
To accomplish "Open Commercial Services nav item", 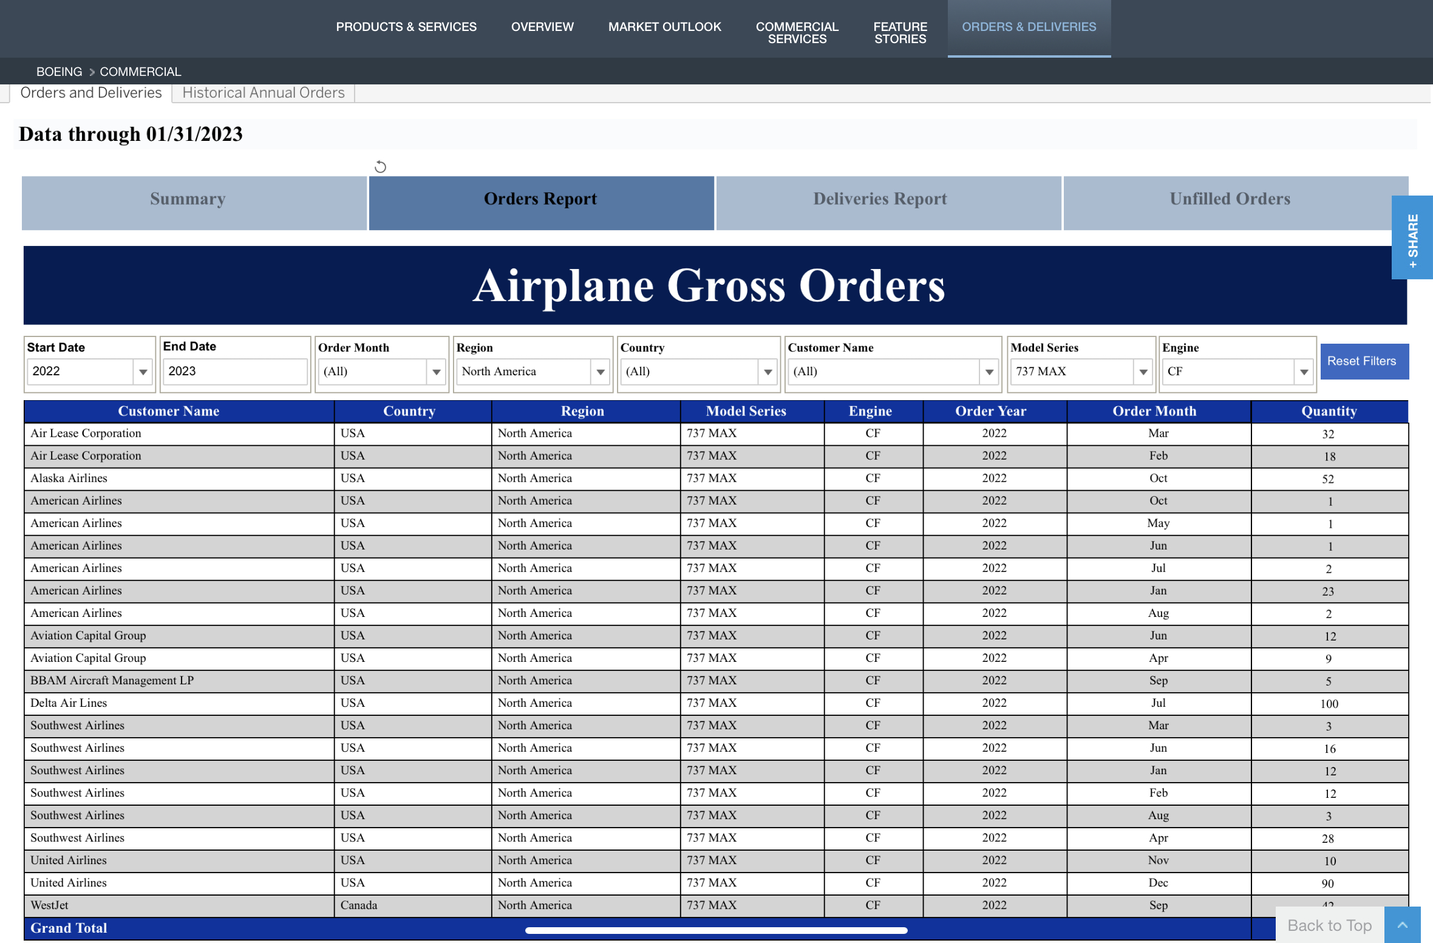I will click(x=797, y=33).
